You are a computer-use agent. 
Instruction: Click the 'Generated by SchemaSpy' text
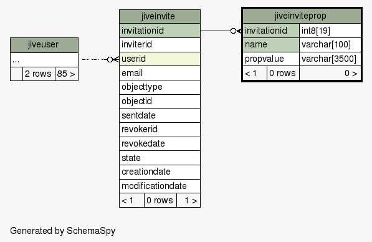tap(63, 231)
